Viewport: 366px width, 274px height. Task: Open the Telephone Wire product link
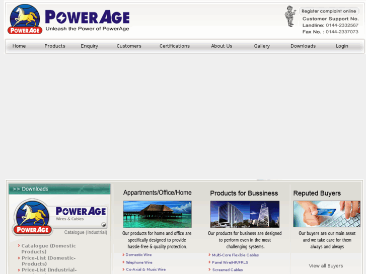(x=139, y=262)
